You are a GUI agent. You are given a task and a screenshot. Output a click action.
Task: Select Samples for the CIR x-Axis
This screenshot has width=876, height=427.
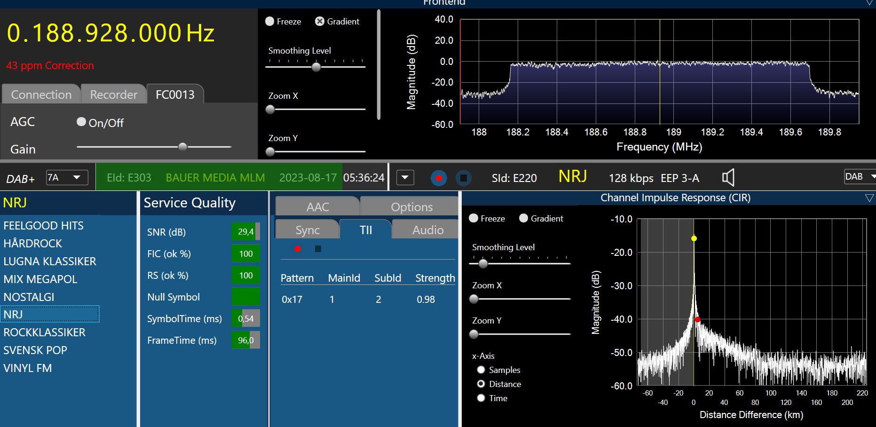click(481, 370)
